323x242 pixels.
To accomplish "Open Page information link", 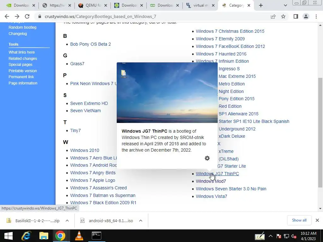I will pyautogui.click(x=23, y=83).
